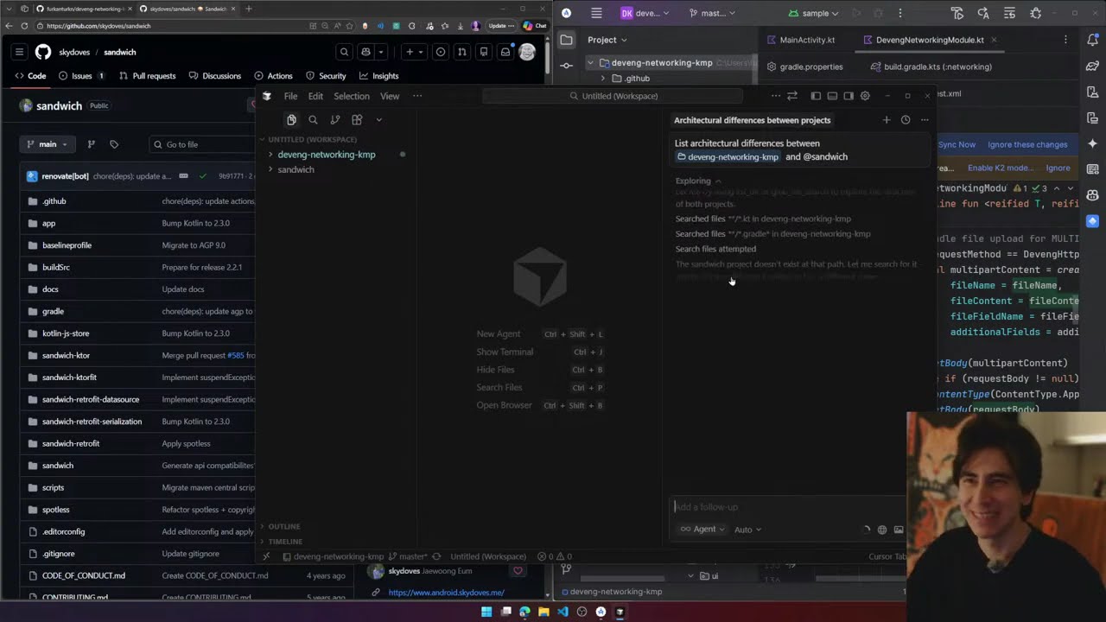The image size is (1106, 622).
Task: Click Untitled (Workspace) search box in Cursor
Action: (x=613, y=96)
